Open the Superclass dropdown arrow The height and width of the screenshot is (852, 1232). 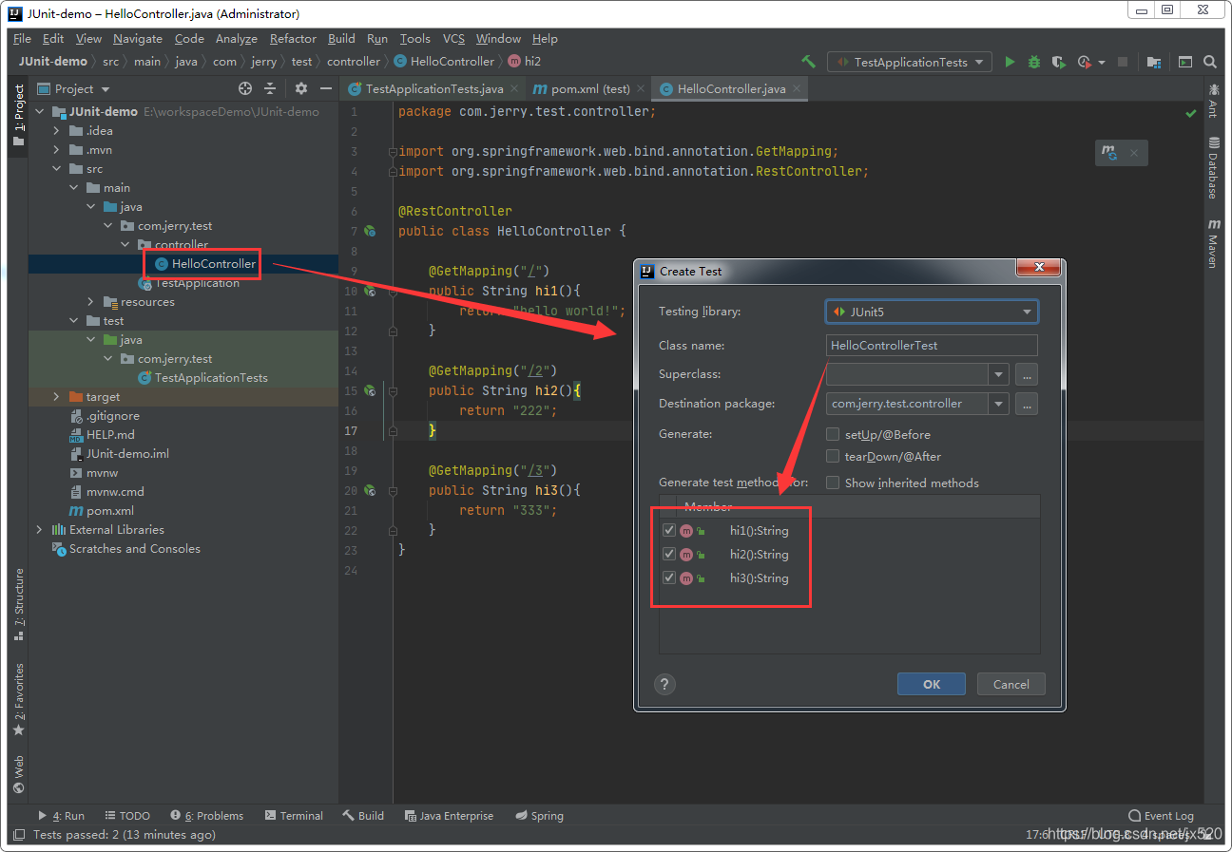998,374
